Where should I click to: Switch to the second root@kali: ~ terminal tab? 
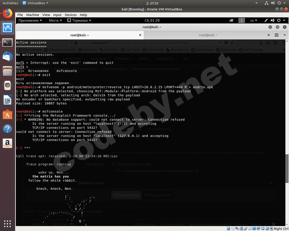tap(208, 35)
